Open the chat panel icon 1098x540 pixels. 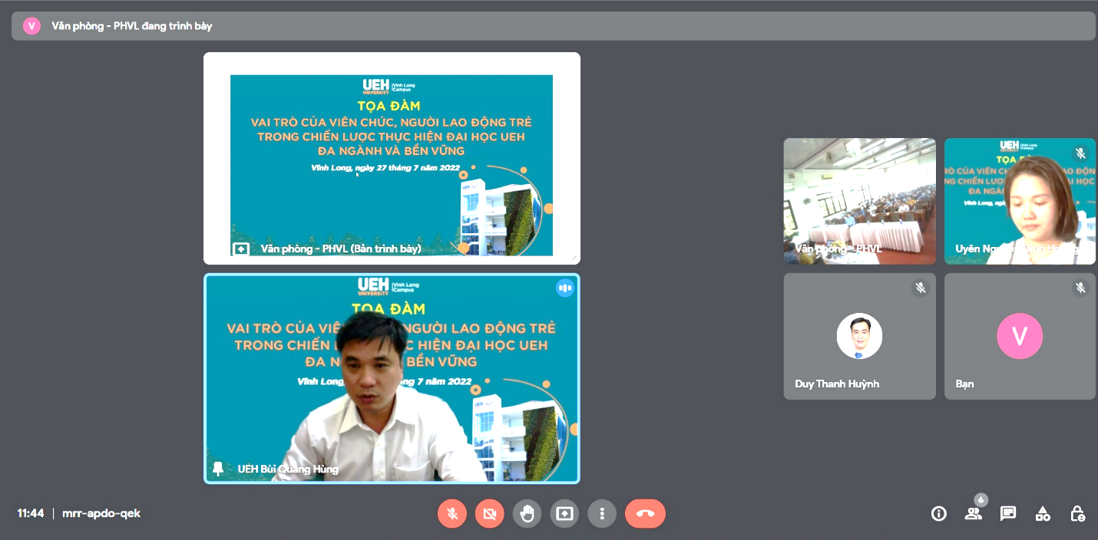(1008, 514)
